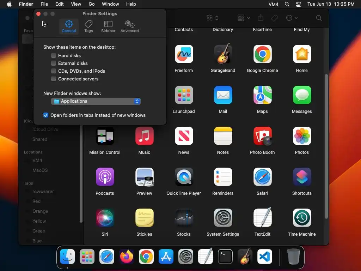361x271 pixels.
Task: Select the Orange tag in sidebar
Action: pos(40,211)
